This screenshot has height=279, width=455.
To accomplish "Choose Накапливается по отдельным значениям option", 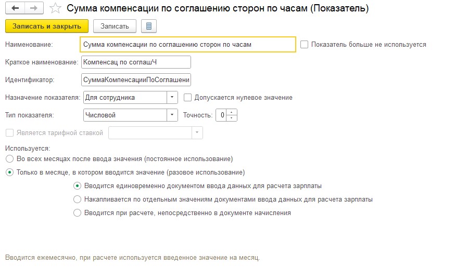I will (77, 200).
